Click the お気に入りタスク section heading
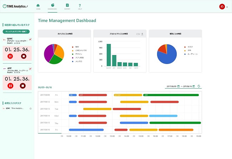Screen dimensions: 232x159 [x=13, y=103]
